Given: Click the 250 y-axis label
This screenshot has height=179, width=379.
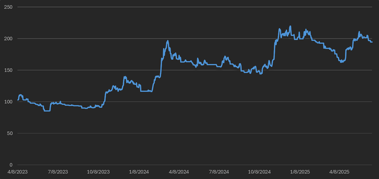Looking at the screenshot, I should (9, 7).
